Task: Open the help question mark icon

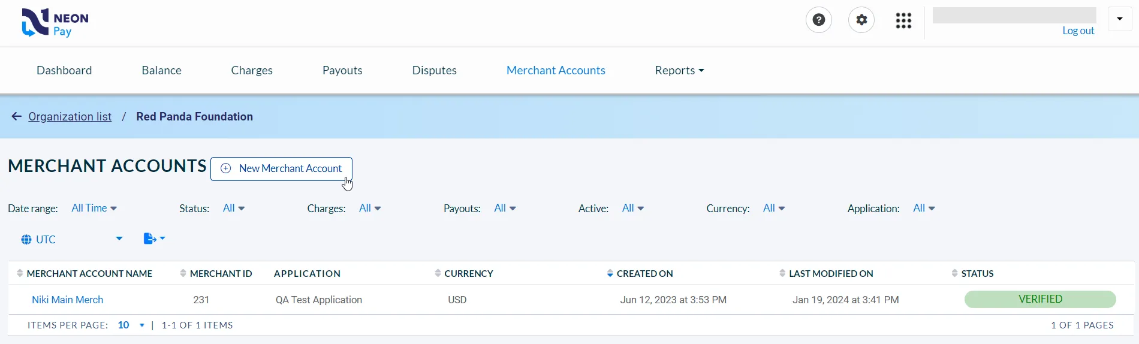Action: pyautogui.click(x=818, y=20)
